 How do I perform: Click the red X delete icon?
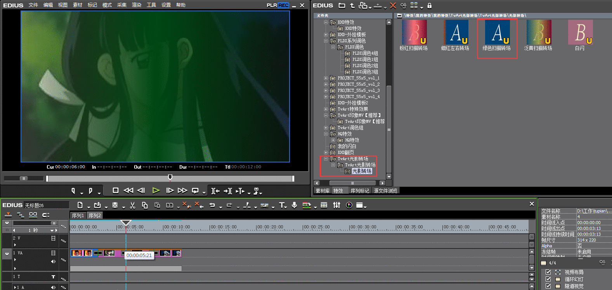393,5
